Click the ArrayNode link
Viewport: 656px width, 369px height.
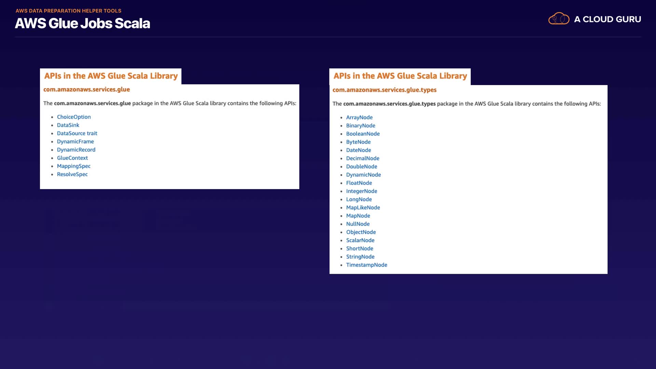359,118
